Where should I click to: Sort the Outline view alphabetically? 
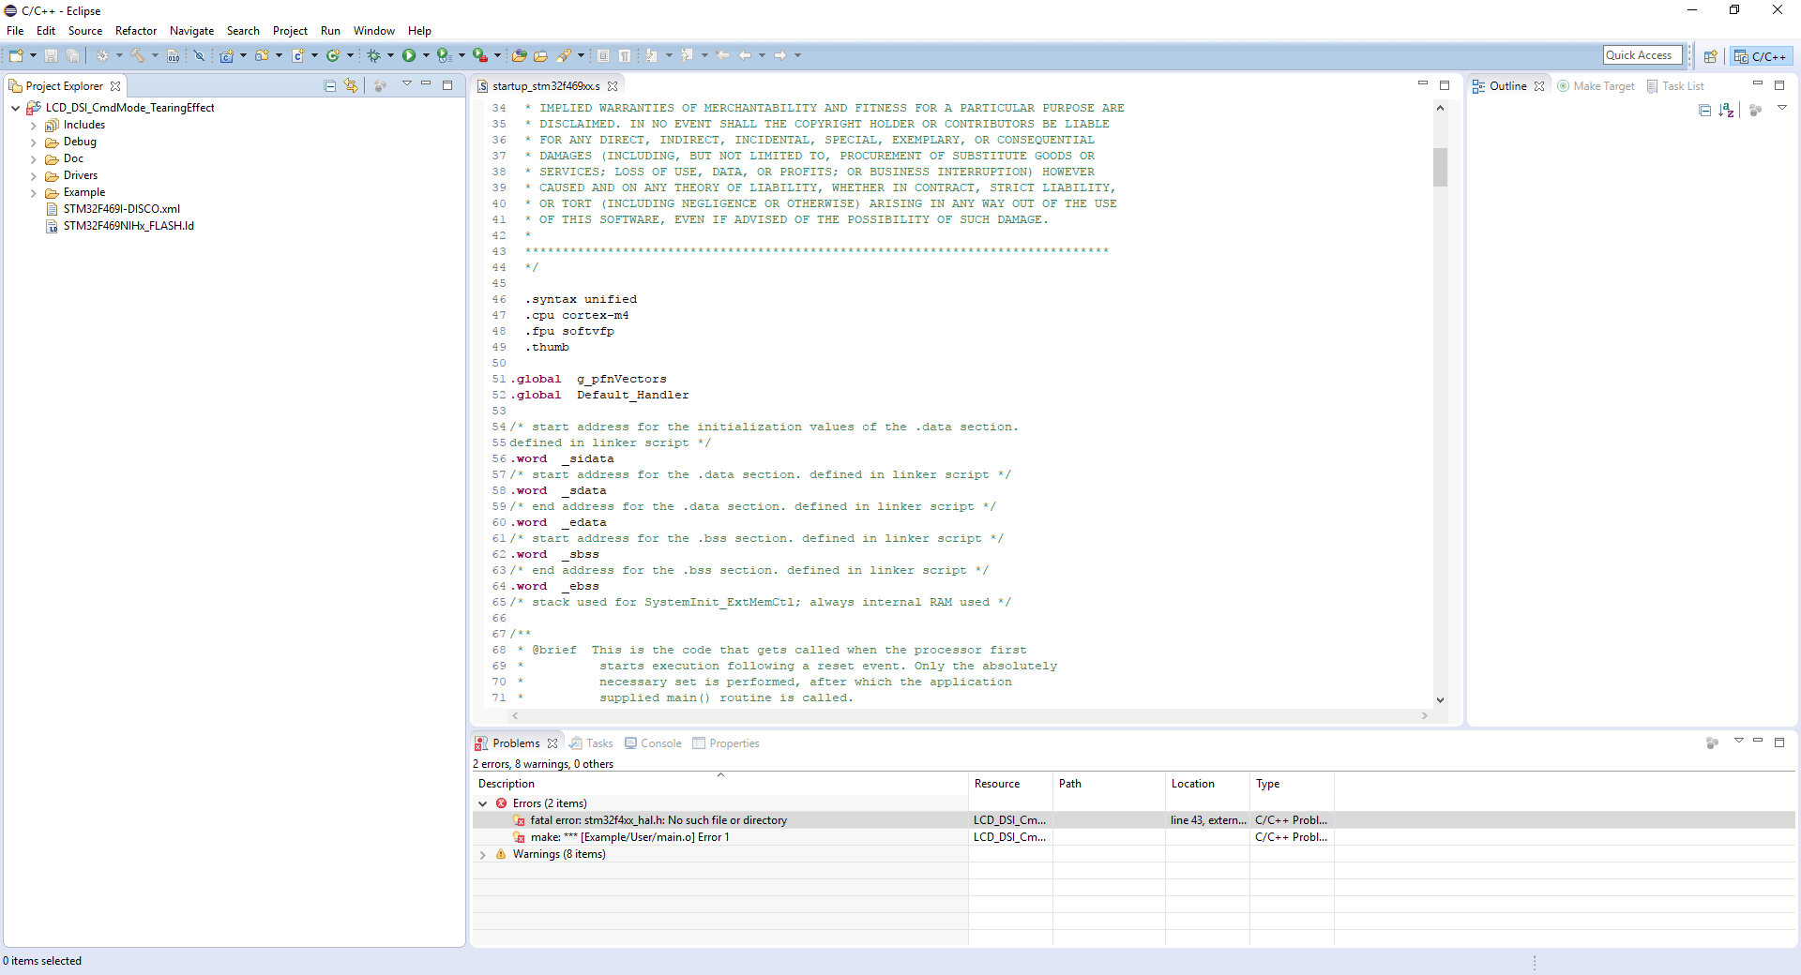click(1726, 111)
